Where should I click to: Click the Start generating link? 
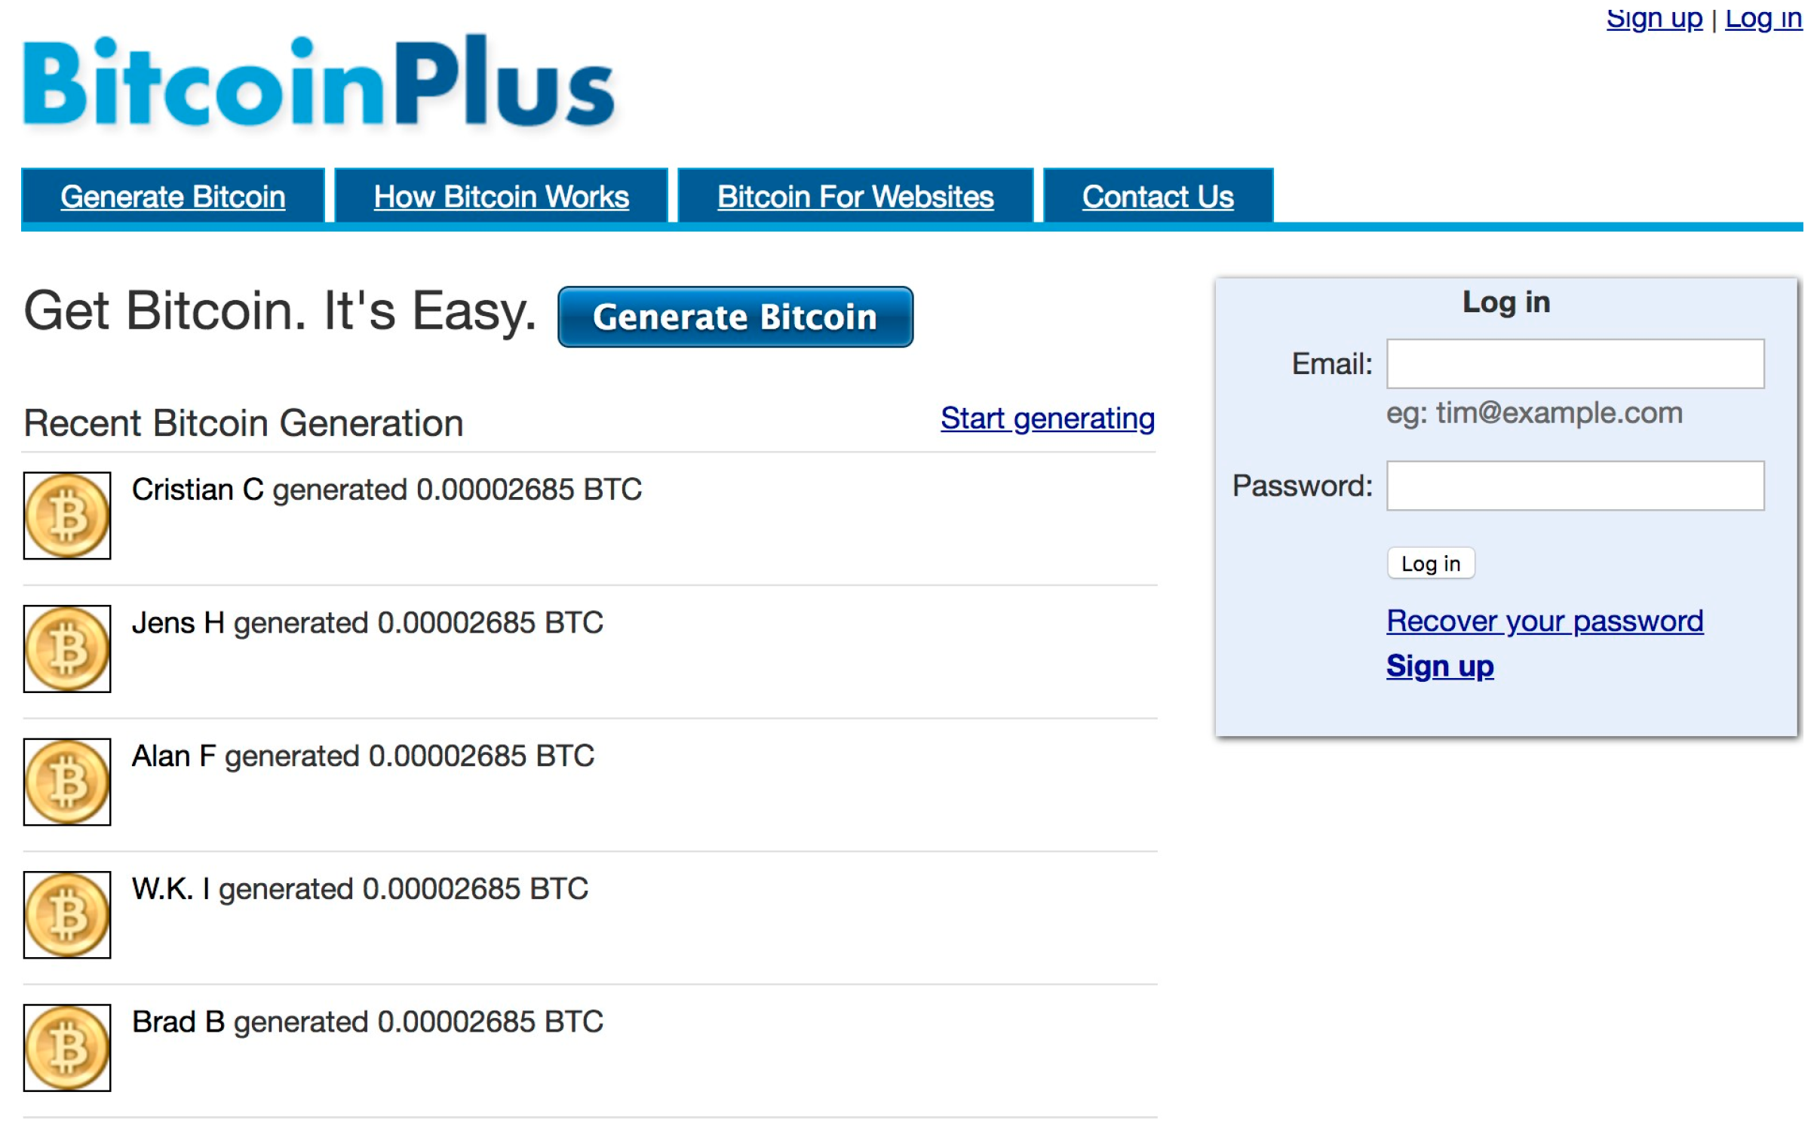1047,419
